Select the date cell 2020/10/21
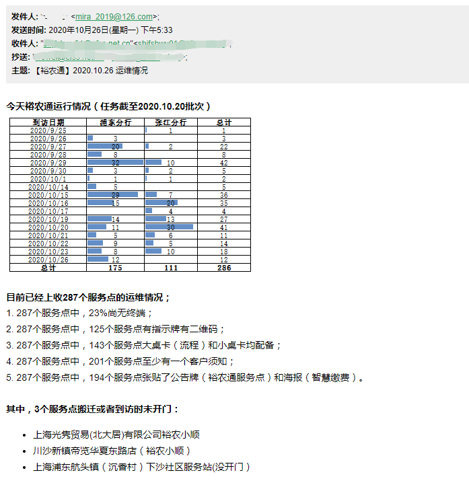 48,235
